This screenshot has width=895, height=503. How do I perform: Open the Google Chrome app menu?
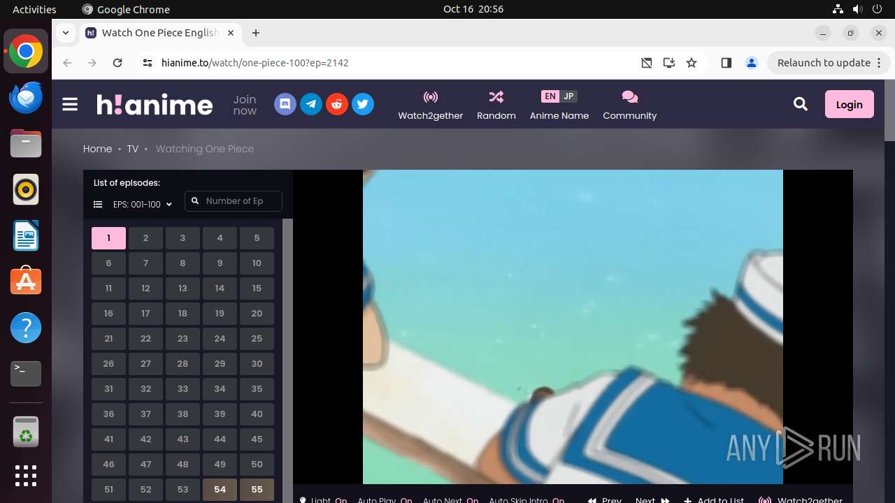click(126, 9)
